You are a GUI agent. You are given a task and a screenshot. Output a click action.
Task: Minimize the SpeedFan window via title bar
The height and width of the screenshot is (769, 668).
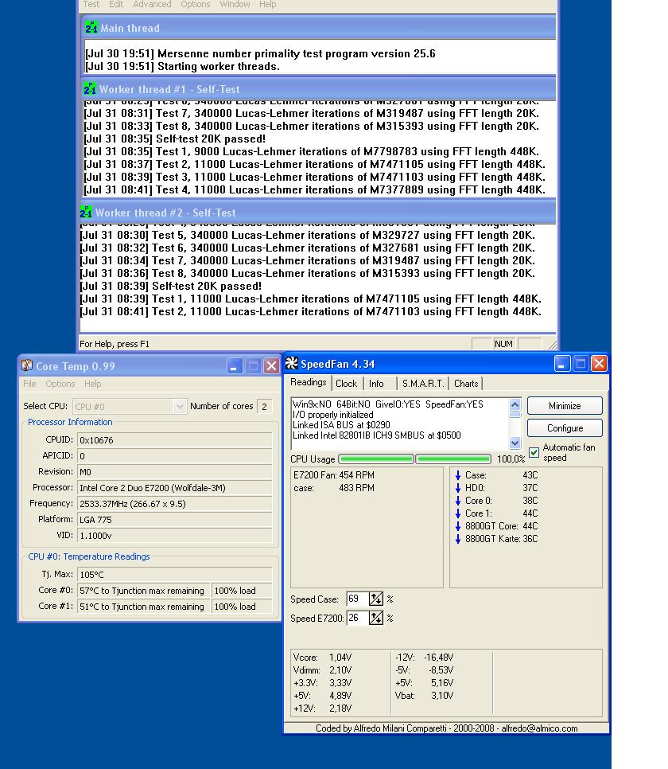point(562,364)
